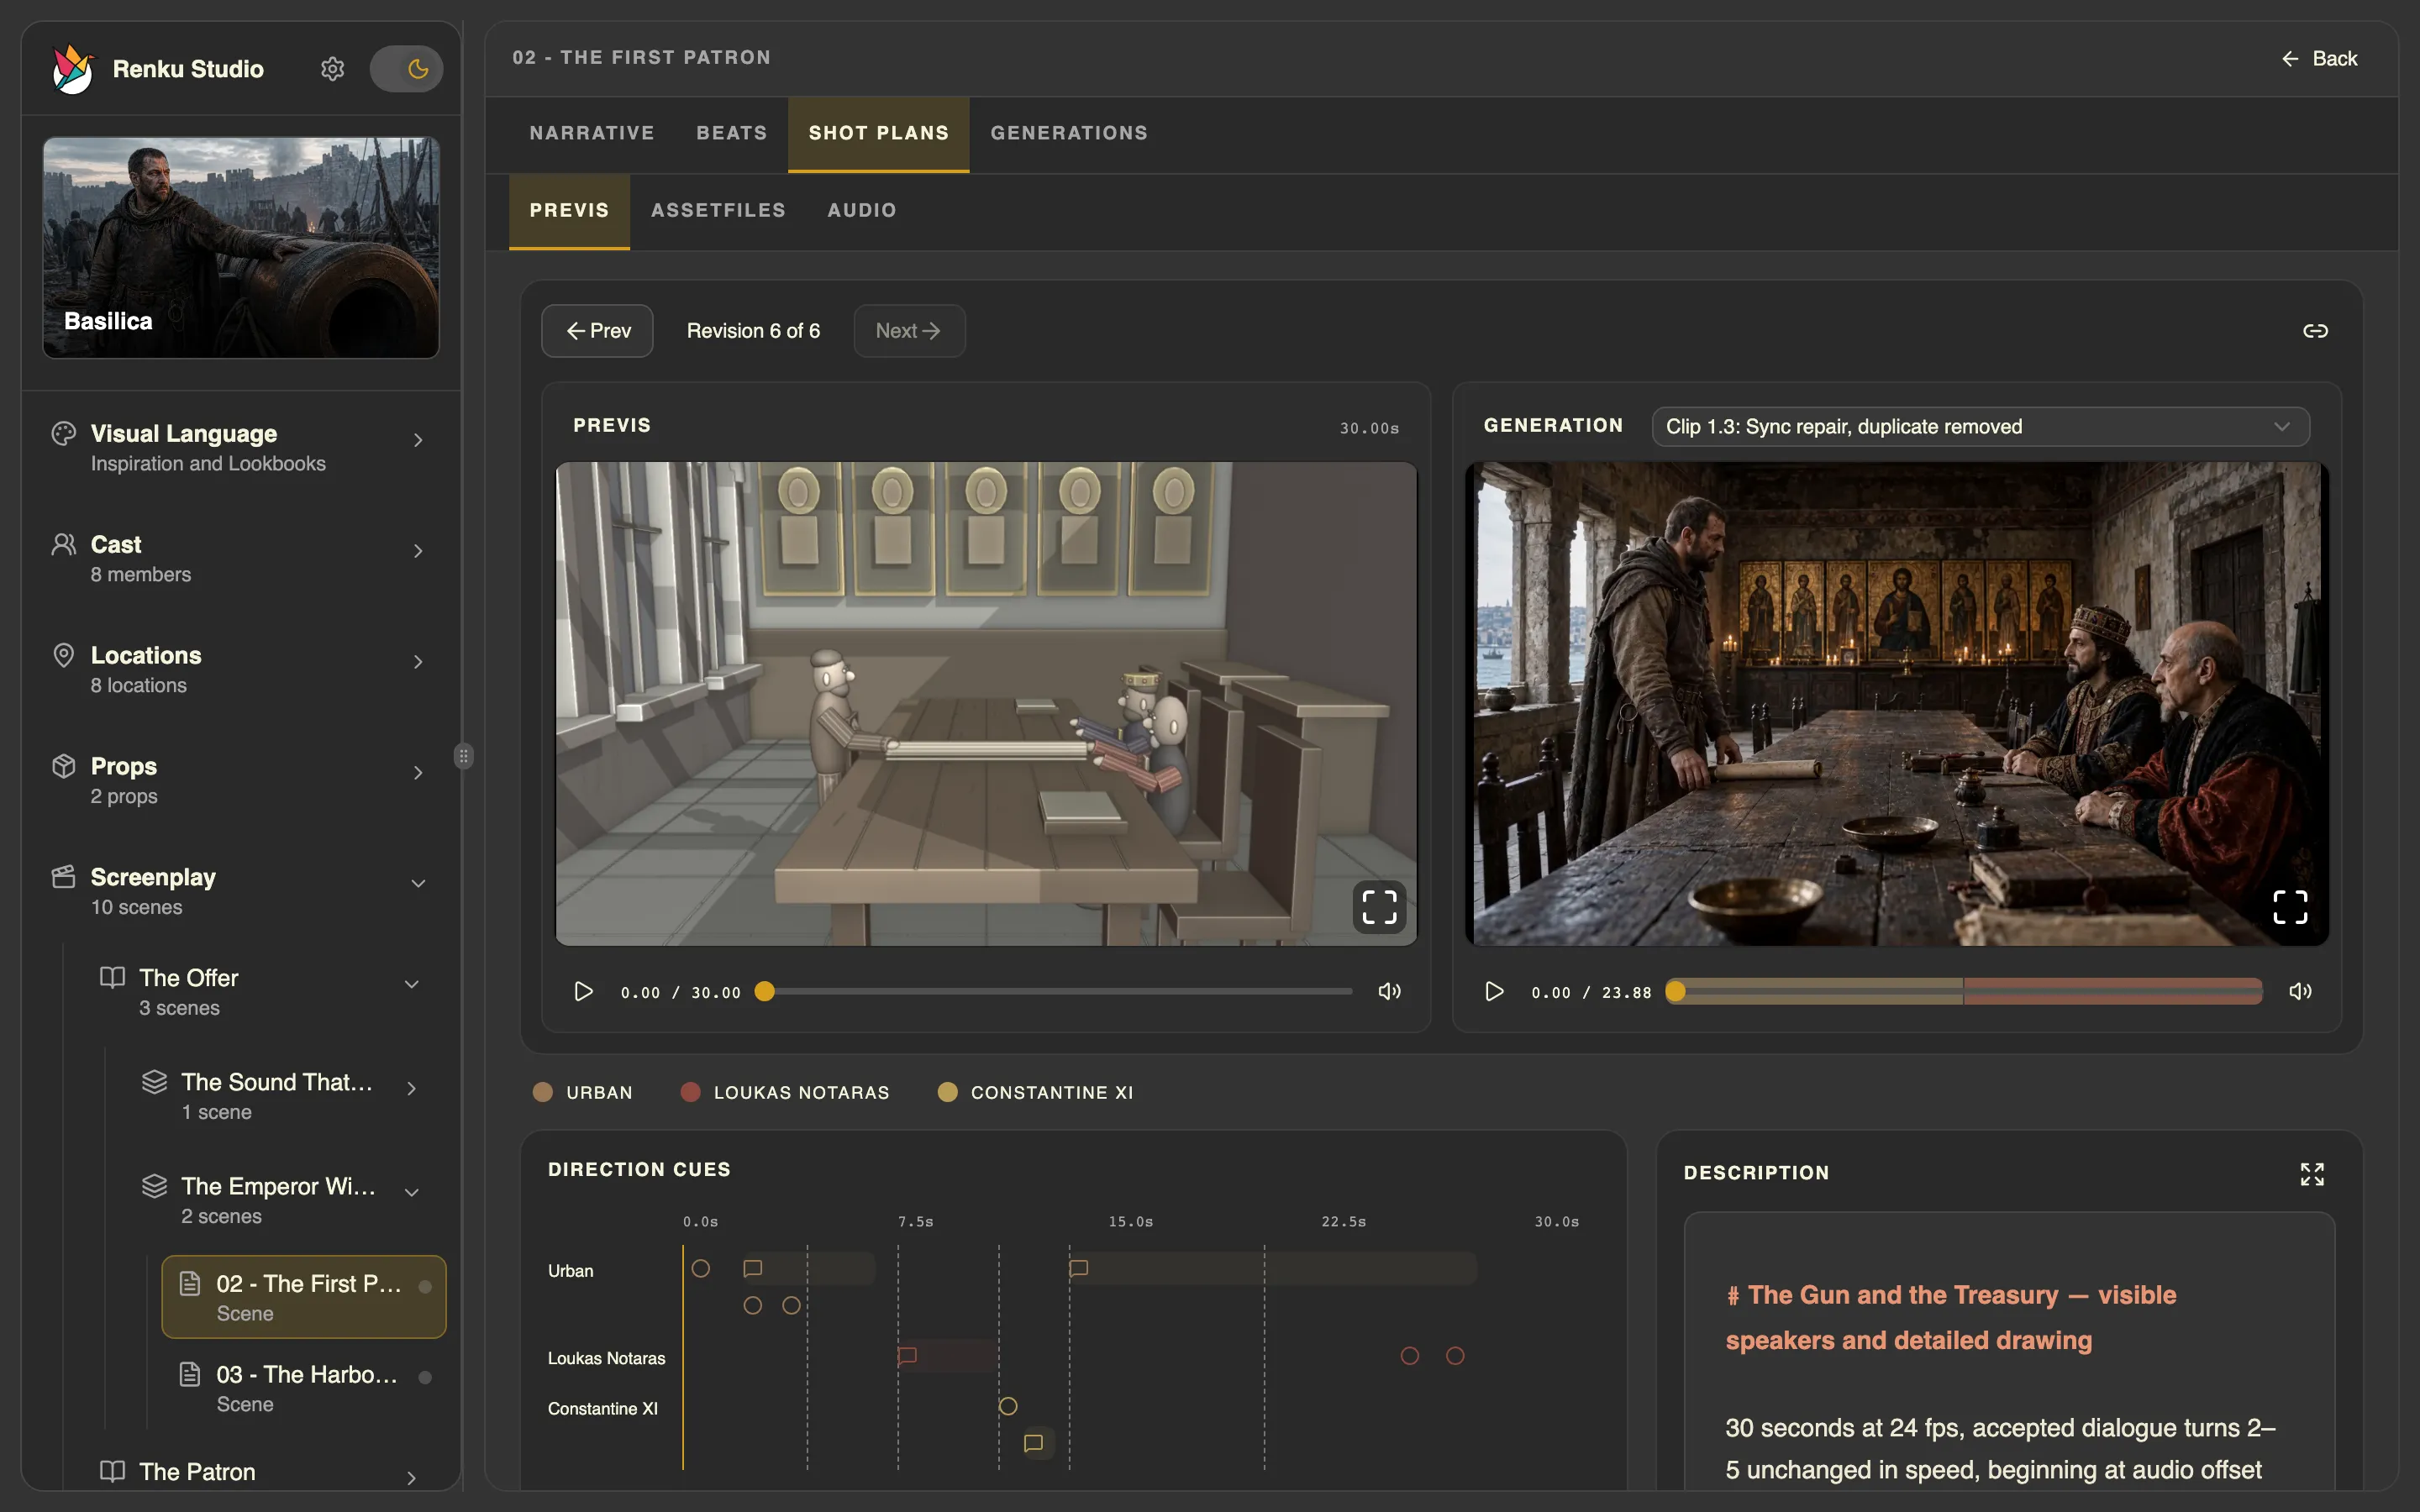Mute the Generation player volume

[x=2300, y=992]
